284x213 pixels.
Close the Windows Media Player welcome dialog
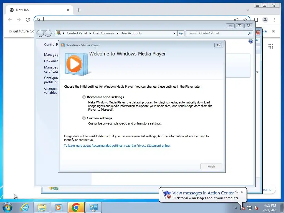point(219,45)
